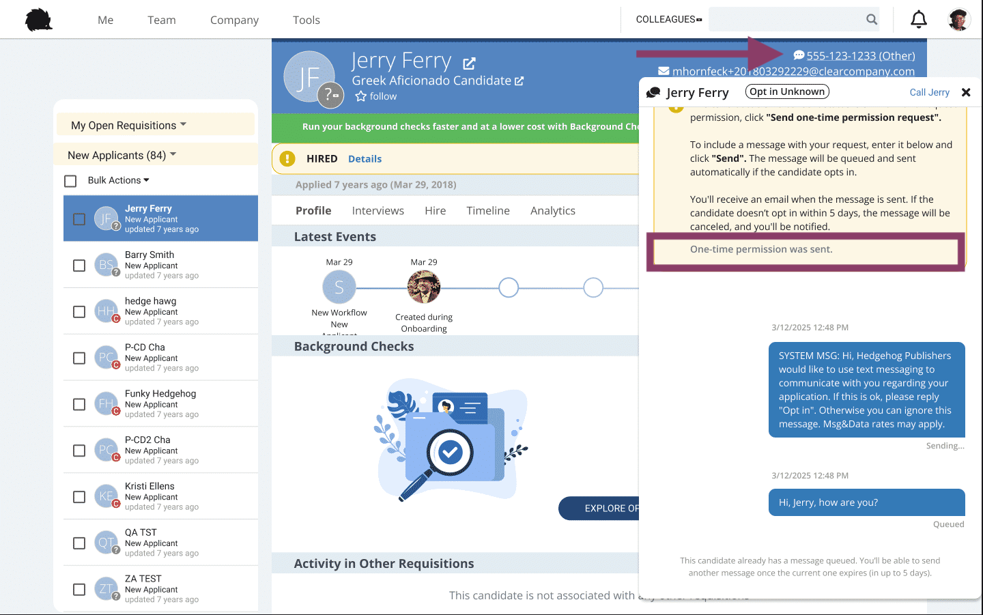The height and width of the screenshot is (615, 983).
Task: Click the user avatar in top right
Action: pyautogui.click(x=959, y=20)
